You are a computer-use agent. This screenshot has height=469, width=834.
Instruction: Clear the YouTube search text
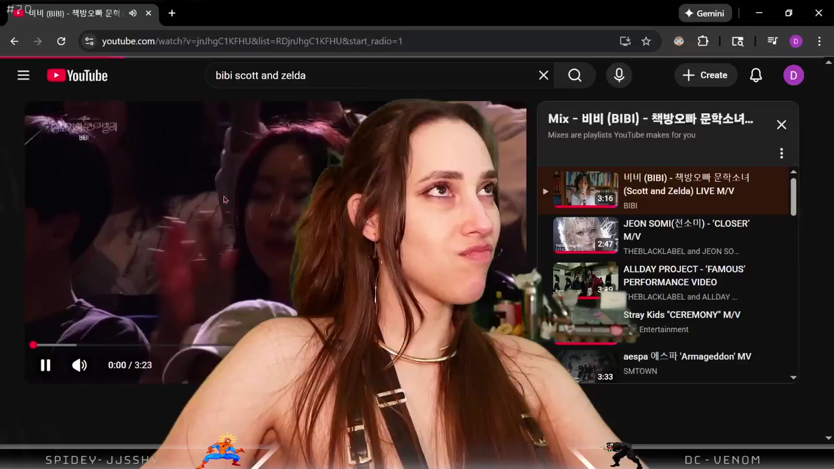tap(543, 76)
